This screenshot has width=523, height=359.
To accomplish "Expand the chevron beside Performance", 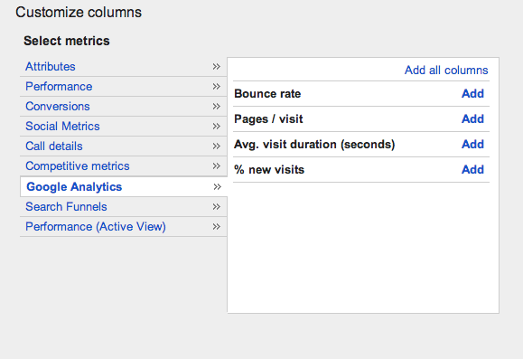I will 217,87.
